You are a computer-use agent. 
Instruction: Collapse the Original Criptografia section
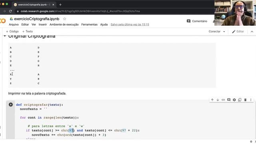click(5, 36)
